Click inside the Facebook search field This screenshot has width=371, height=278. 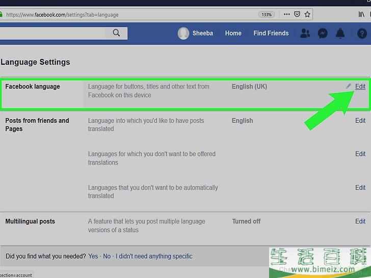point(52,33)
